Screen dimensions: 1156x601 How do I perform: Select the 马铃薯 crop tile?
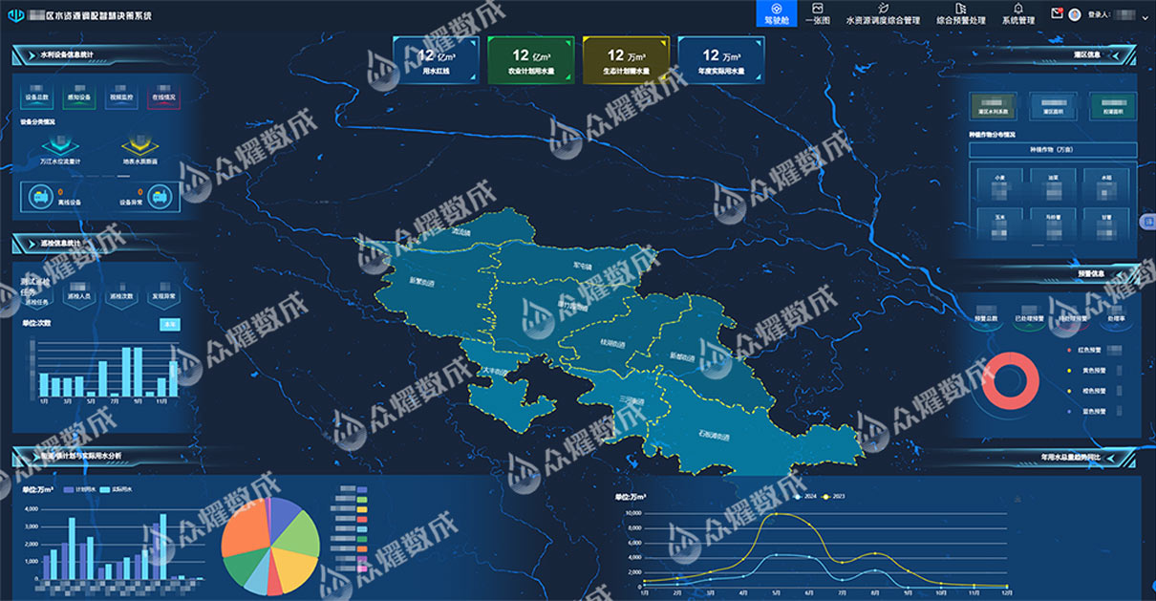1053,223
